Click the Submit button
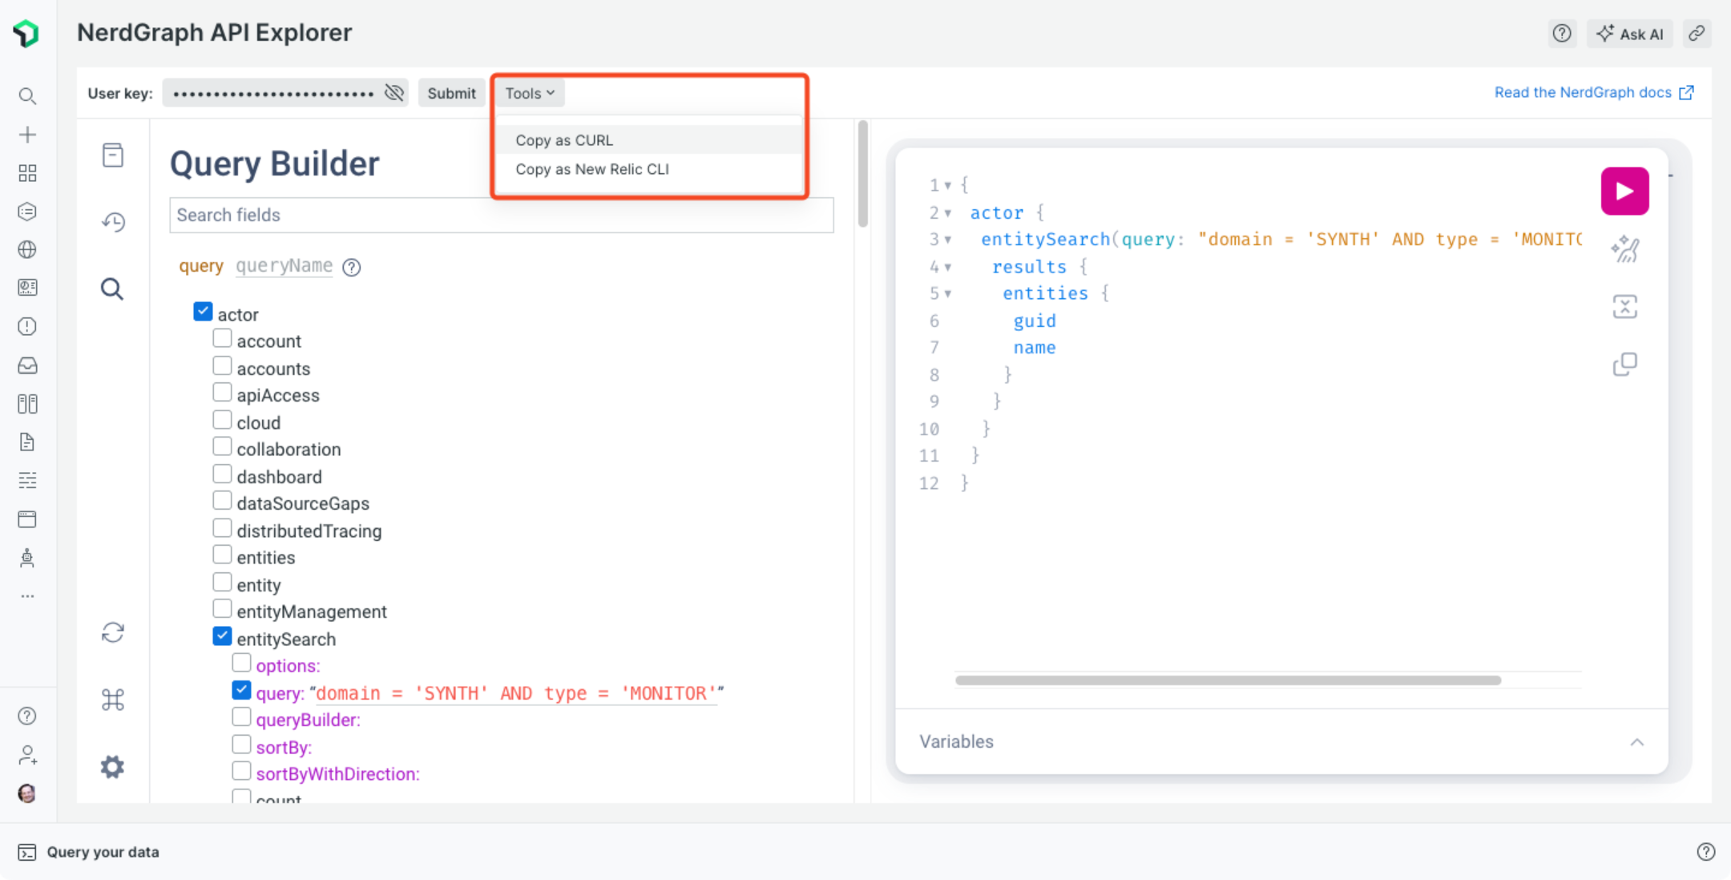 pos(451,93)
